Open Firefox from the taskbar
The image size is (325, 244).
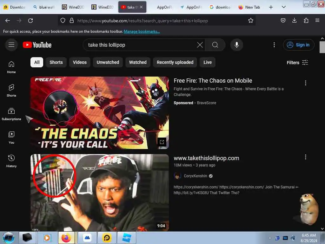(66, 238)
